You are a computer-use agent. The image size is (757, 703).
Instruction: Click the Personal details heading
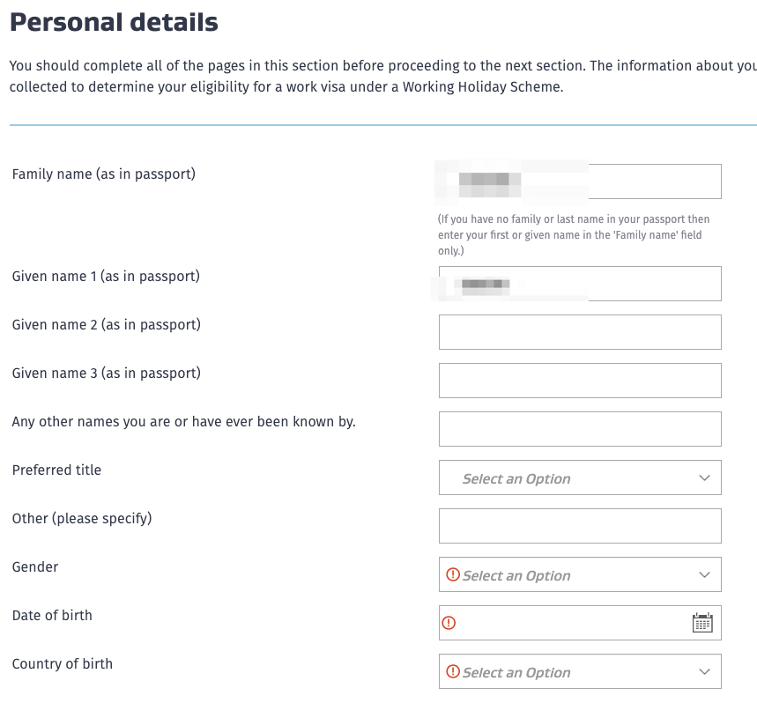point(114,22)
